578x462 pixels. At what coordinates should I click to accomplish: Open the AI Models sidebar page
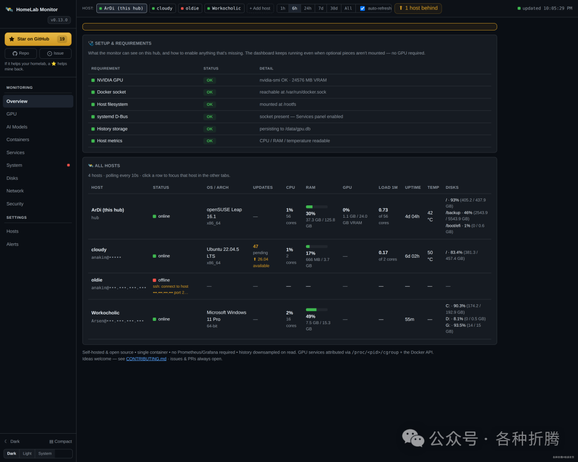pyautogui.click(x=38, y=127)
